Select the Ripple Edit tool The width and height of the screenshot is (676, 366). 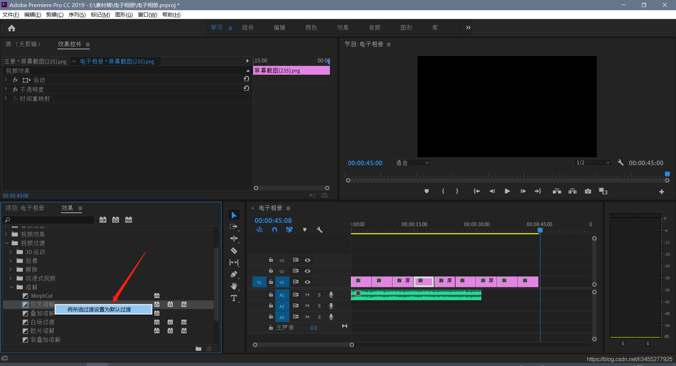pos(234,238)
